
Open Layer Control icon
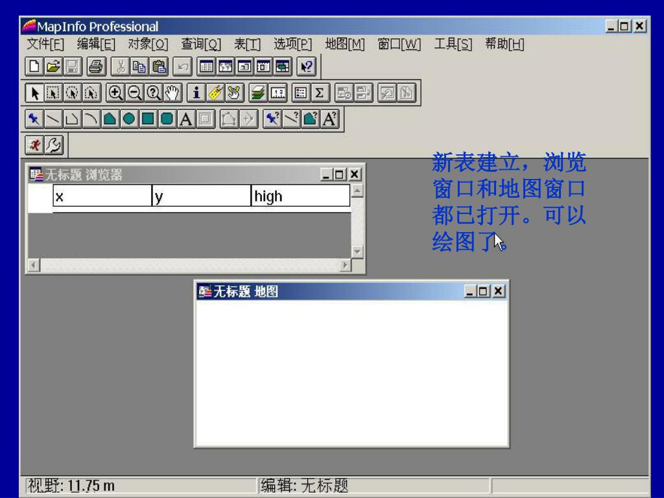tap(258, 93)
